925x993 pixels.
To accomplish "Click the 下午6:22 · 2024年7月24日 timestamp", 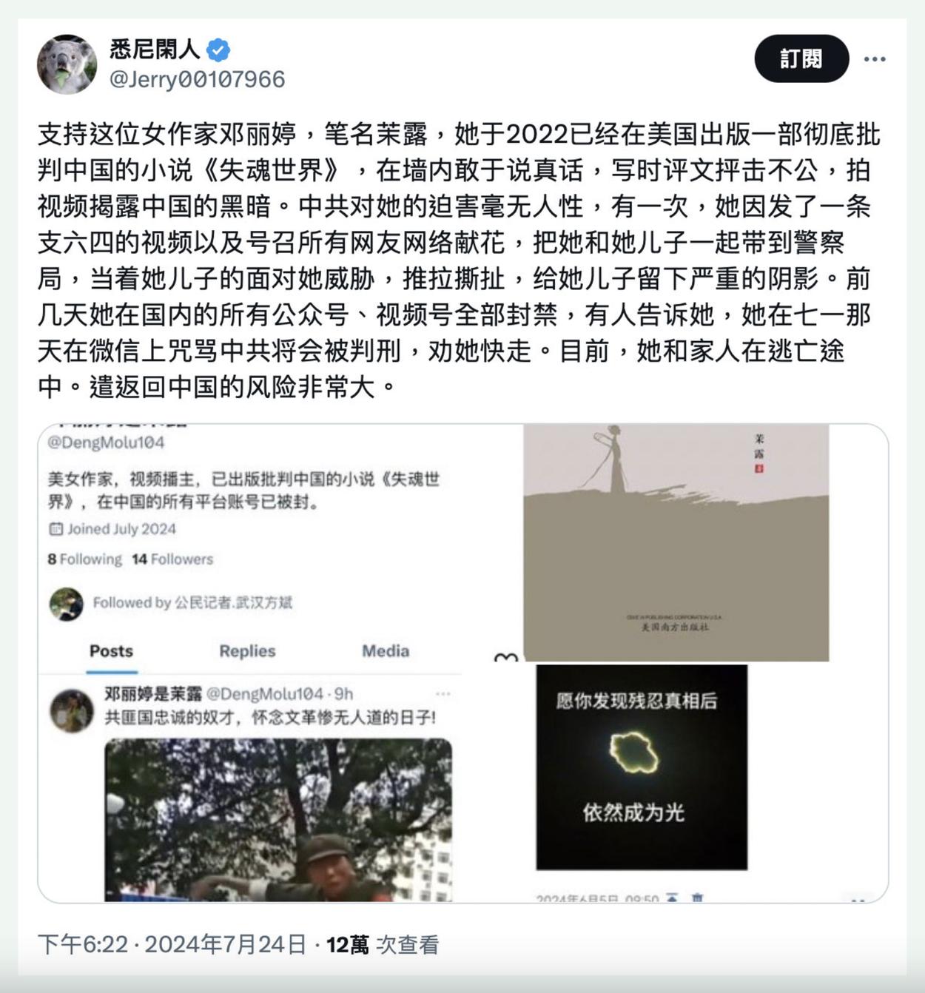I will click(172, 945).
